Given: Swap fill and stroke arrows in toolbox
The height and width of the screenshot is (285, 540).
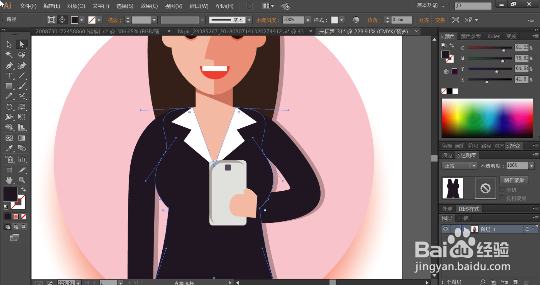Looking at the screenshot, I should (x=23, y=189).
